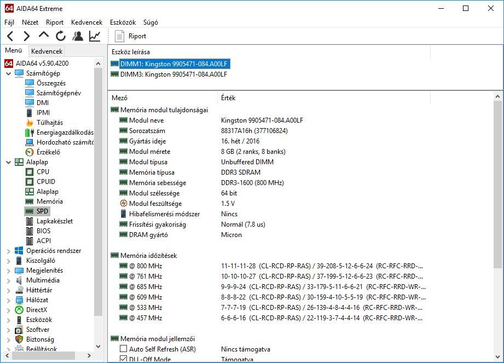The width and height of the screenshot is (504, 363).
Task: Click the Energiagazdálkodás battery icon
Action: coord(30,132)
